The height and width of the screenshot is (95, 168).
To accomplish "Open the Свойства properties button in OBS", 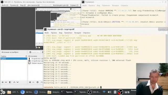I will [34, 52].
